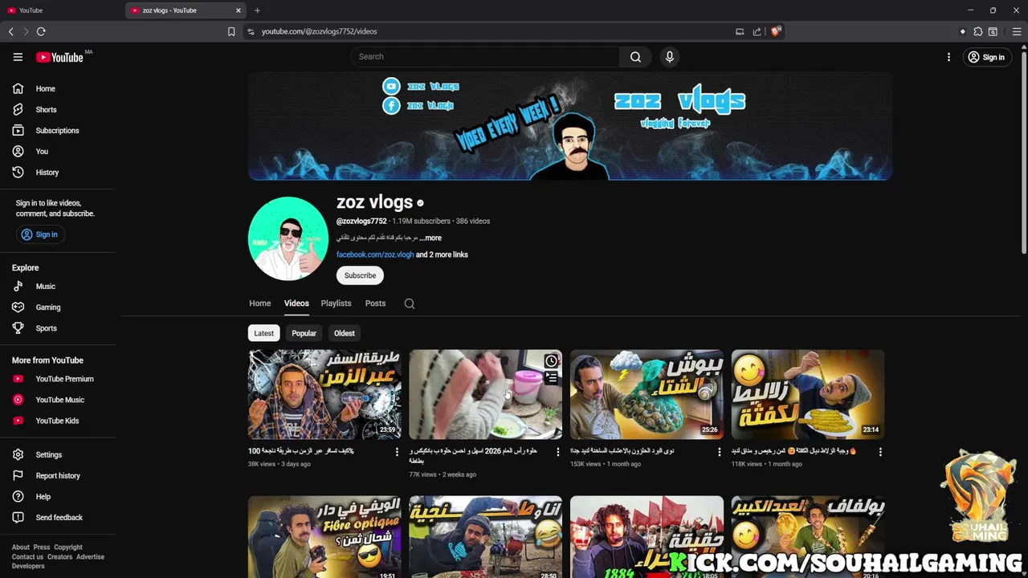1028x578 pixels.
Task: Open the Advertise footer link
Action: coord(91,557)
